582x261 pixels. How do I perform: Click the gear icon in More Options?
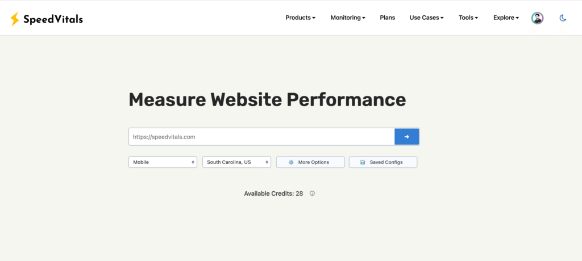pyautogui.click(x=291, y=162)
